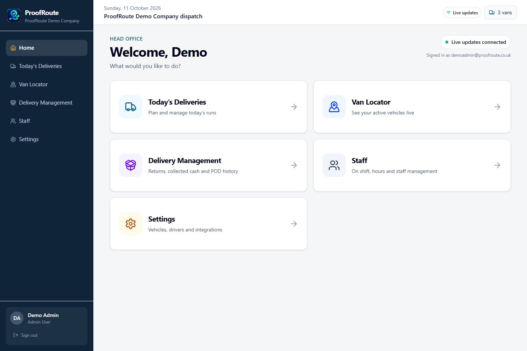Click the blue map pin icon on Van Locator card
Viewport: 527px width, 351px height.
[x=334, y=107]
